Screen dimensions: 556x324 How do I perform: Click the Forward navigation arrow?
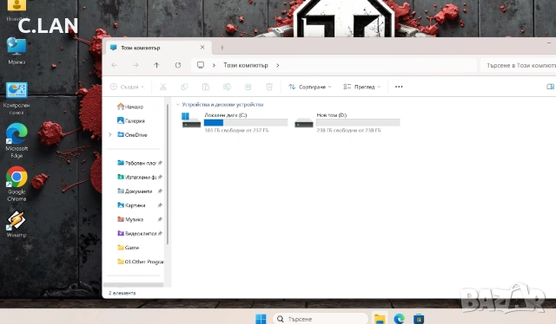tap(136, 65)
